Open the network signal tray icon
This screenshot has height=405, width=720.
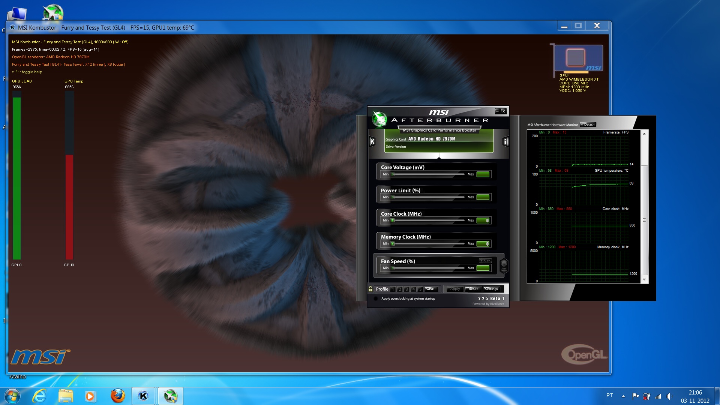[x=658, y=396]
